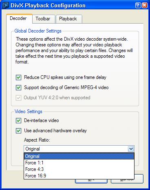
Task: Click the Aspect Ratio combo box field
Action: point(79,149)
